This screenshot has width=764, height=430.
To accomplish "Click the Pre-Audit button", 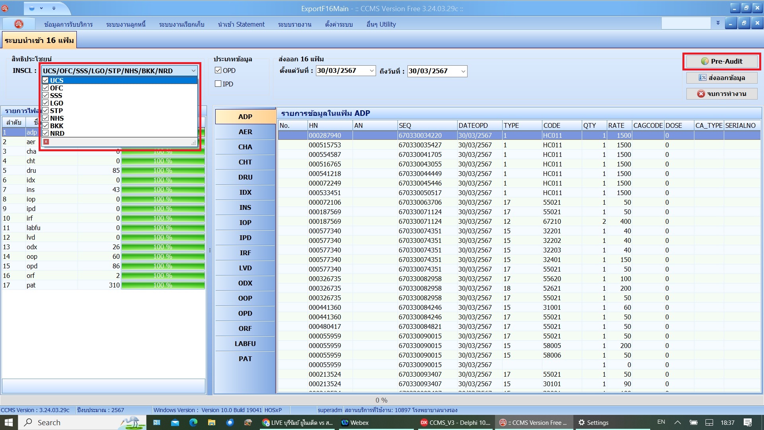I will (x=722, y=61).
